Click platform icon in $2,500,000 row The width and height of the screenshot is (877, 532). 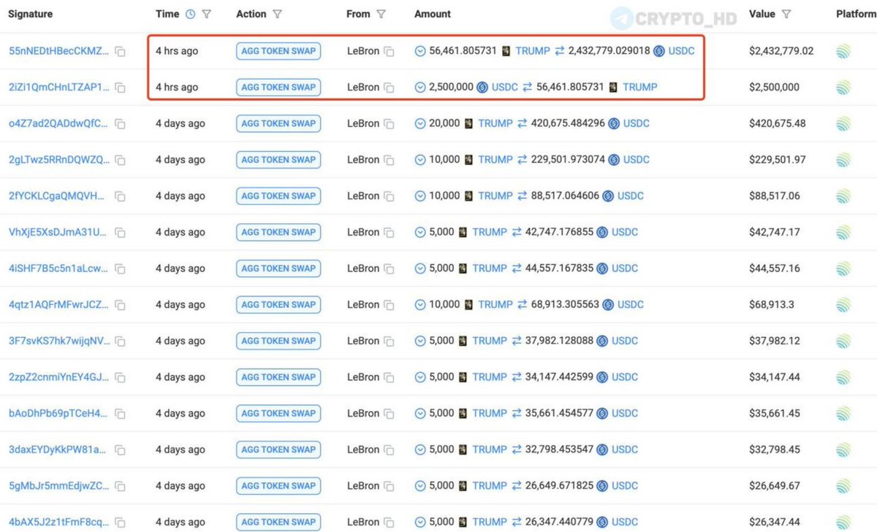click(x=843, y=87)
